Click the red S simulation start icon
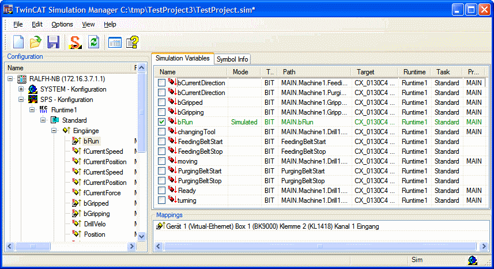 pyautogui.click(x=75, y=42)
